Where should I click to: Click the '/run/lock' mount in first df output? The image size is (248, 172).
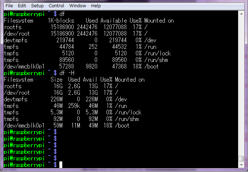(x=158, y=53)
